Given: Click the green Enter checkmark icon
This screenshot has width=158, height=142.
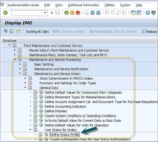Looking at the screenshot, I should click(x=6, y=13).
